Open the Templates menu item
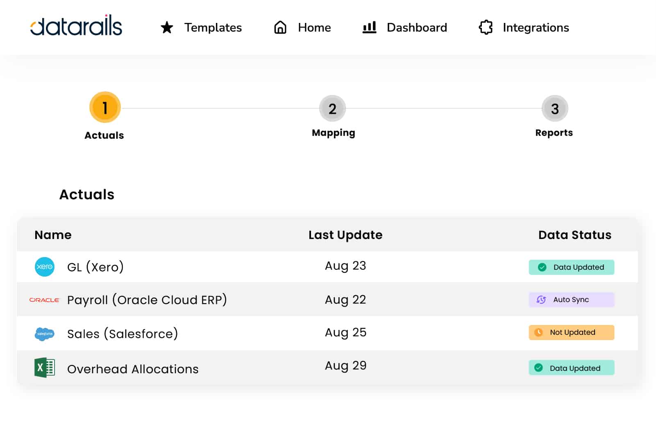Image resolution: width=656 pixels, height=424 pixels. pyautogui.click(x=213, y=27)
